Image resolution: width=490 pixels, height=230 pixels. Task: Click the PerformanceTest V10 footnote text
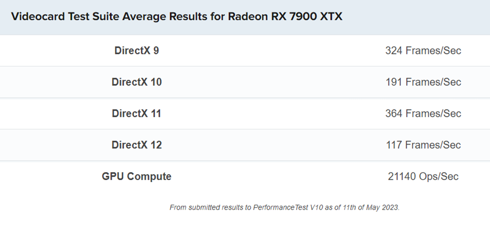click(288, 207)
